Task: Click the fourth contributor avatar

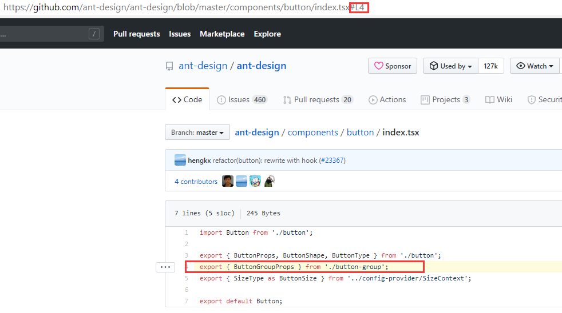Action: [x=269, y=181]
